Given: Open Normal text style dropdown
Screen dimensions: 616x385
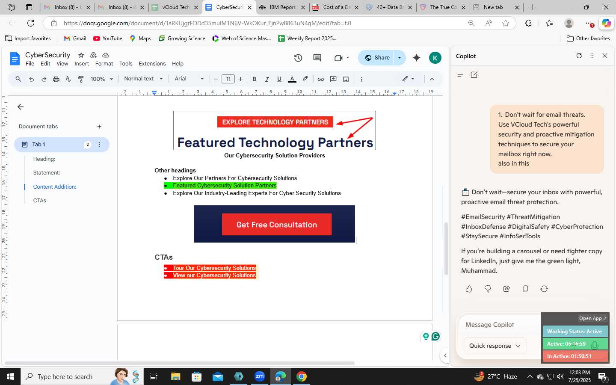Looking at the screenshot, I should pos(143,79).
